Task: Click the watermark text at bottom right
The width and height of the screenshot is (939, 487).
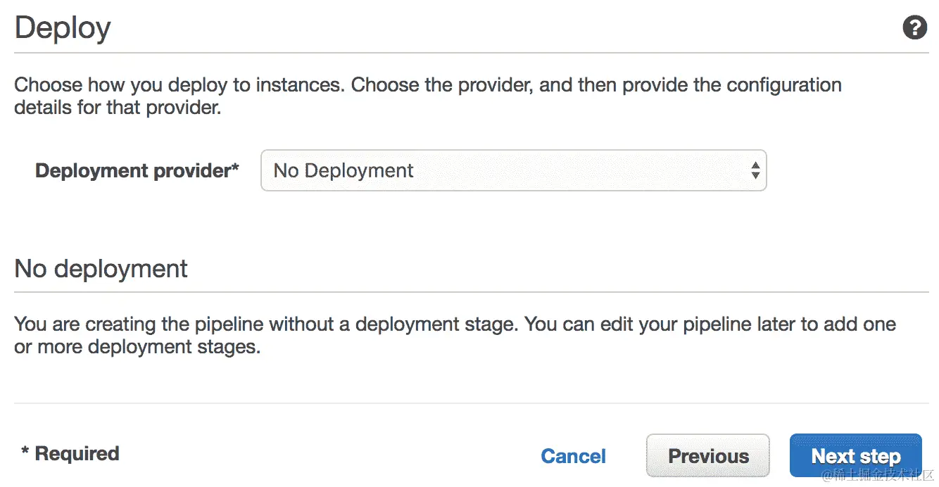Action: (x=878, y=475)
